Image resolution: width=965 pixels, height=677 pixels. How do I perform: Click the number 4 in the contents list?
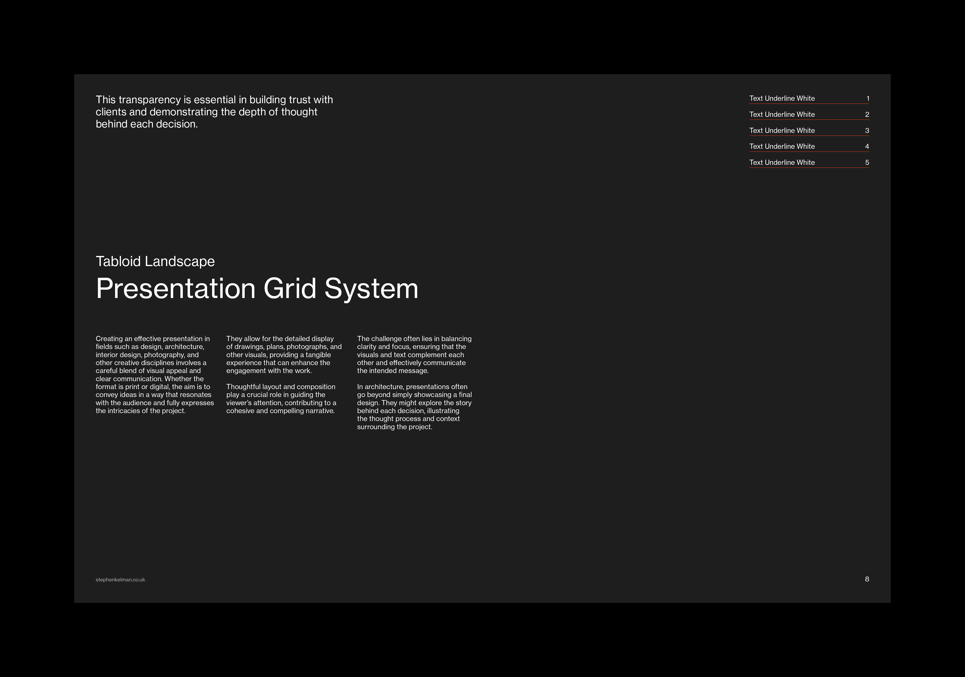(867, 146)
